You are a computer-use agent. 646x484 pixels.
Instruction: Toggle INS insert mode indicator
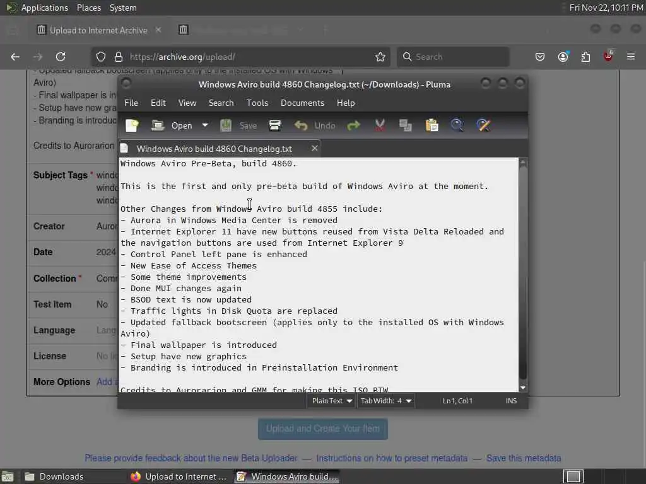511,400
